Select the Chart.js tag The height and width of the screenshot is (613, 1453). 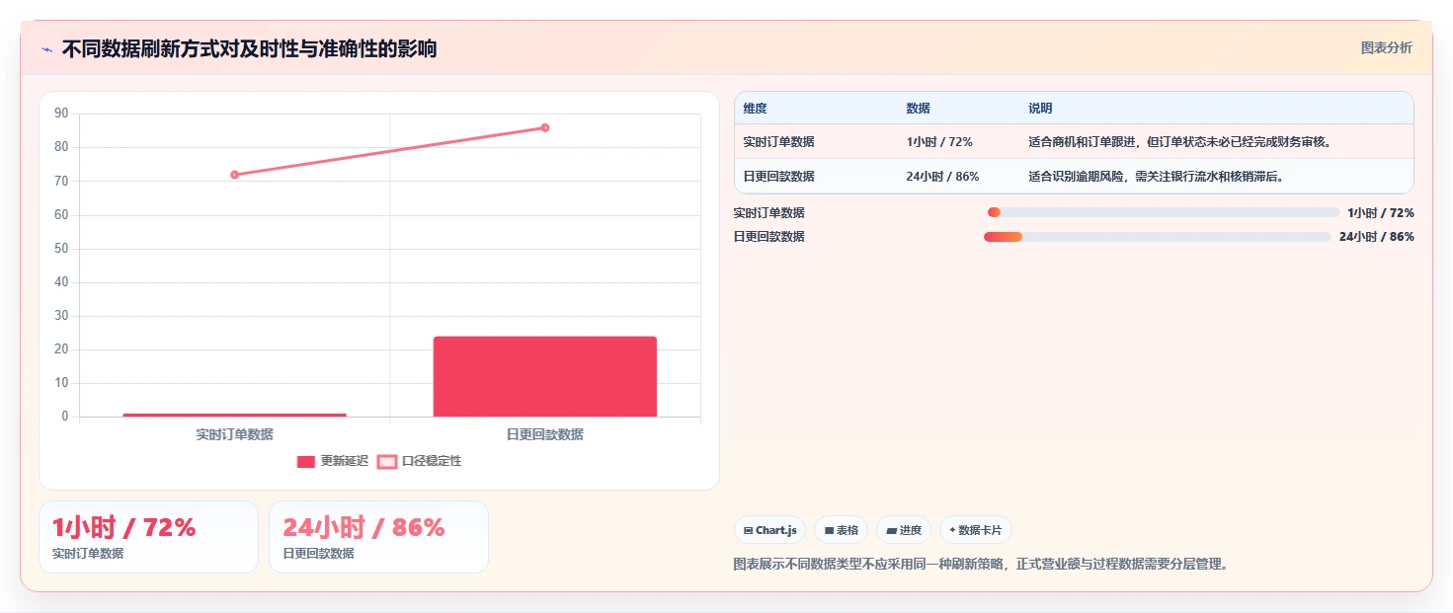click(770, 530)
